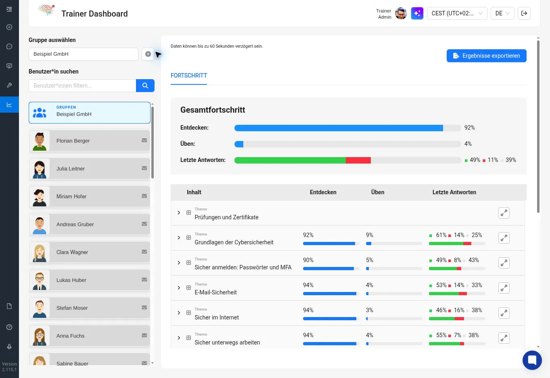The image size is (550, 378).
Task: Click envelope icon for Andreas Gruber
Action: 144,224
